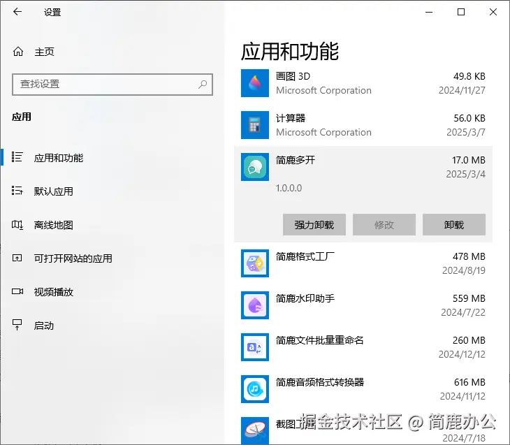Click the 离线地图 map icon
Viewport: 510px width, 445px height.
pyautogui.click(x=17, y=224)
